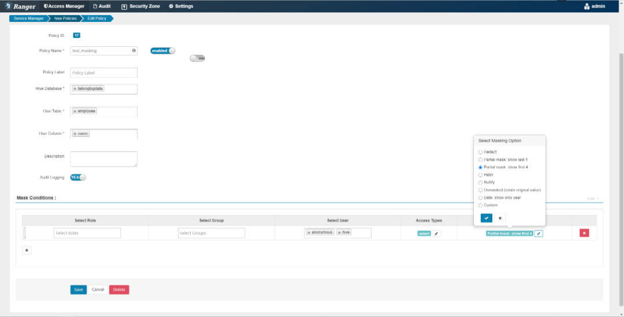Confirm masking option with checkmark button
This screenshot has width=624, height=317.
[x=486, y=218]
